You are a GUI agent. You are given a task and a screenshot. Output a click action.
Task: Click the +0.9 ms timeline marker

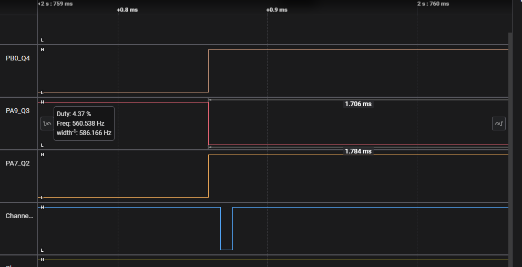[277, 10]
